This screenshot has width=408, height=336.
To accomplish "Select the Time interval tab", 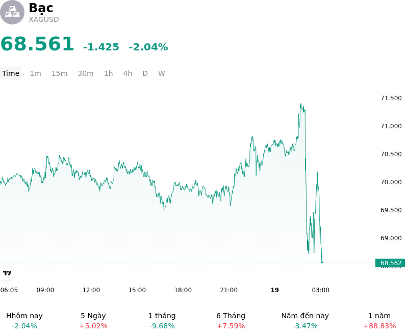I will click(x=11, y=73).
